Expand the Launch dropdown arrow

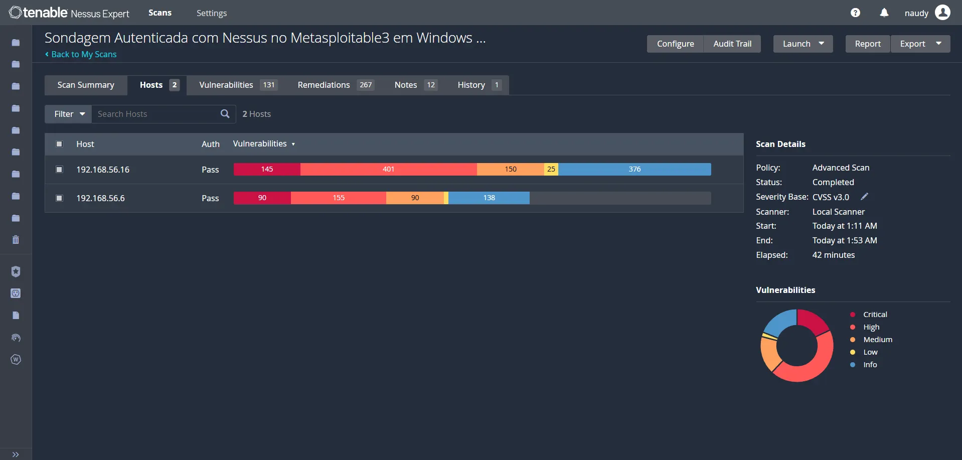[822, 44]
